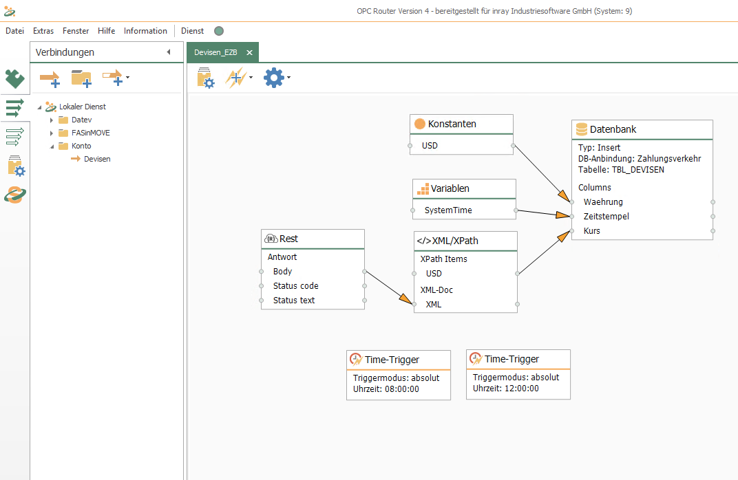Click the Variablen bar chart icon
This screenshot has width=738, height=480.
point(423,189)
